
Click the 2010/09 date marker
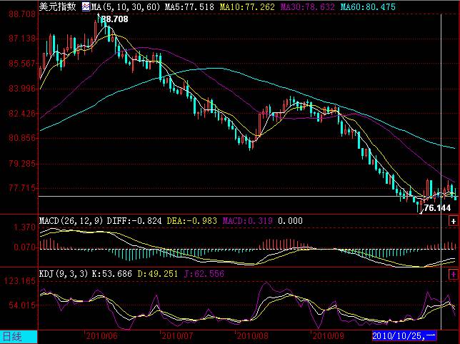click(328, 335)
